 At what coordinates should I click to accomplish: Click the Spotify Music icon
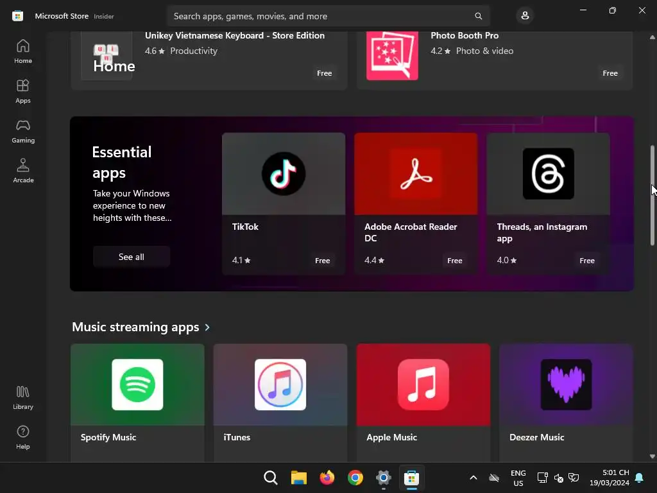click(137, 385)
